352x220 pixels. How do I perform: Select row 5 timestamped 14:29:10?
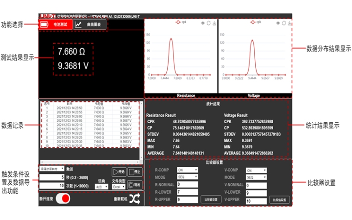(x=90, y=125)
